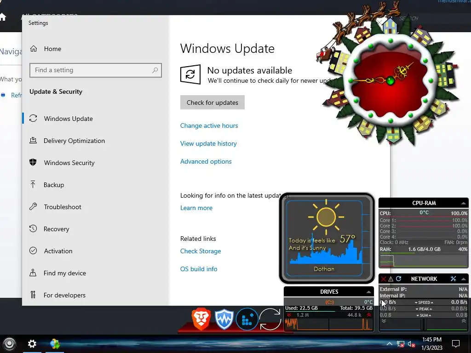
Task: Click the For developers tools icon
Action: (33, 295)
